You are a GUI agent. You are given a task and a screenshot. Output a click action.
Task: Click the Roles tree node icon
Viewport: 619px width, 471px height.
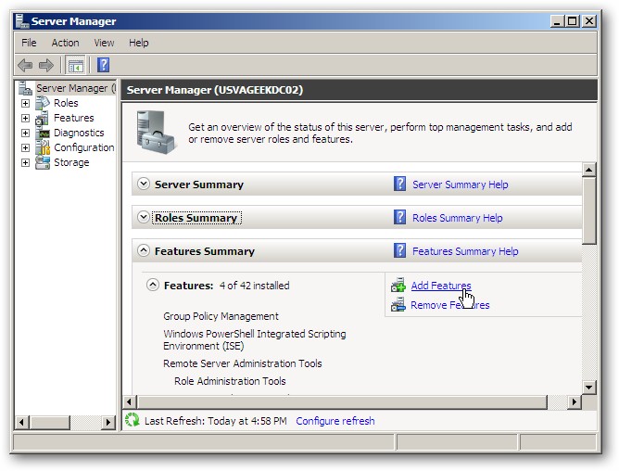(43, 103)
